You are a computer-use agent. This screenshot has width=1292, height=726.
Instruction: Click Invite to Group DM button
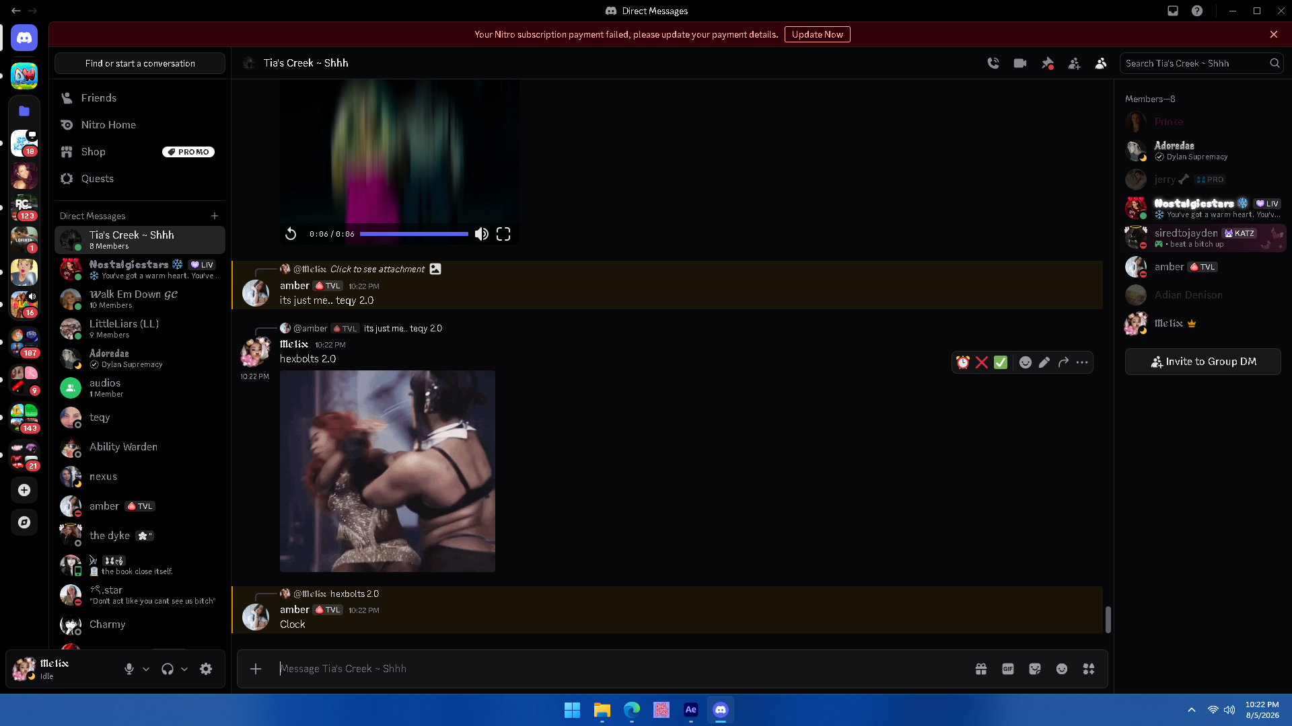tap(1203, 362)
